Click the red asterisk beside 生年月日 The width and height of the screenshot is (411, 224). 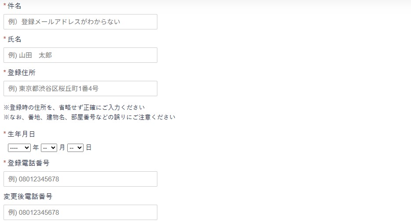click(x=5, y=134)
